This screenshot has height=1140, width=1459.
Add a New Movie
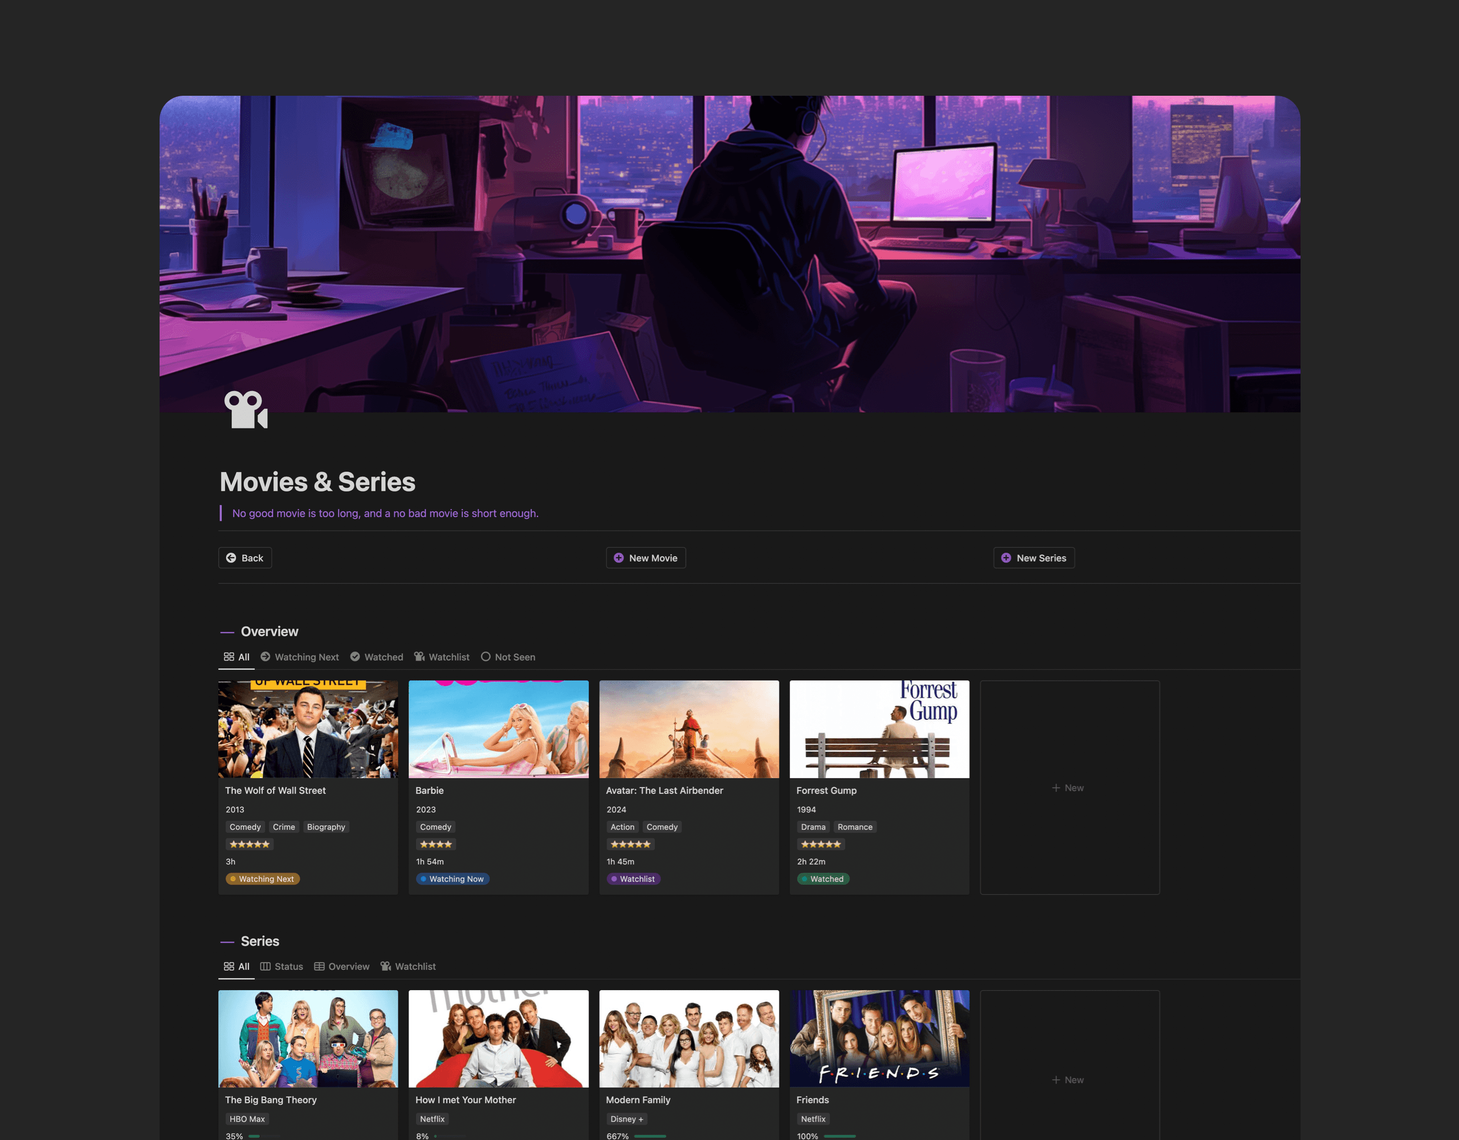pos(646,558)
